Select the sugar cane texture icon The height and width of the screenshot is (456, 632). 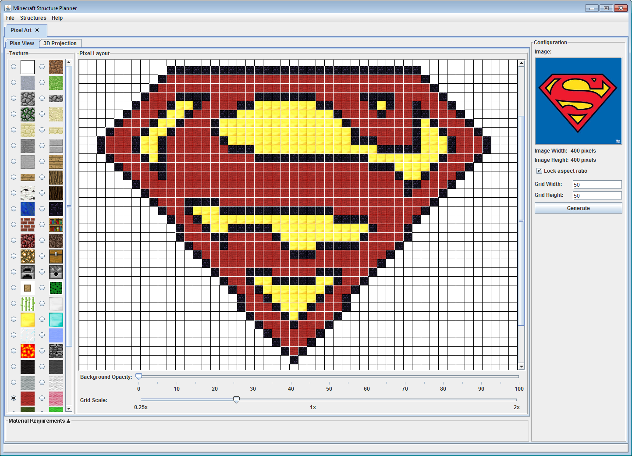28,304
